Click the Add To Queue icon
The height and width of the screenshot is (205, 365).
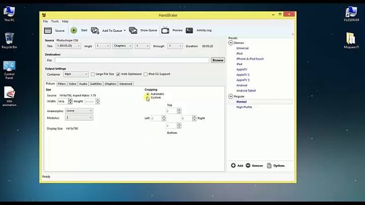pos(95,30)
